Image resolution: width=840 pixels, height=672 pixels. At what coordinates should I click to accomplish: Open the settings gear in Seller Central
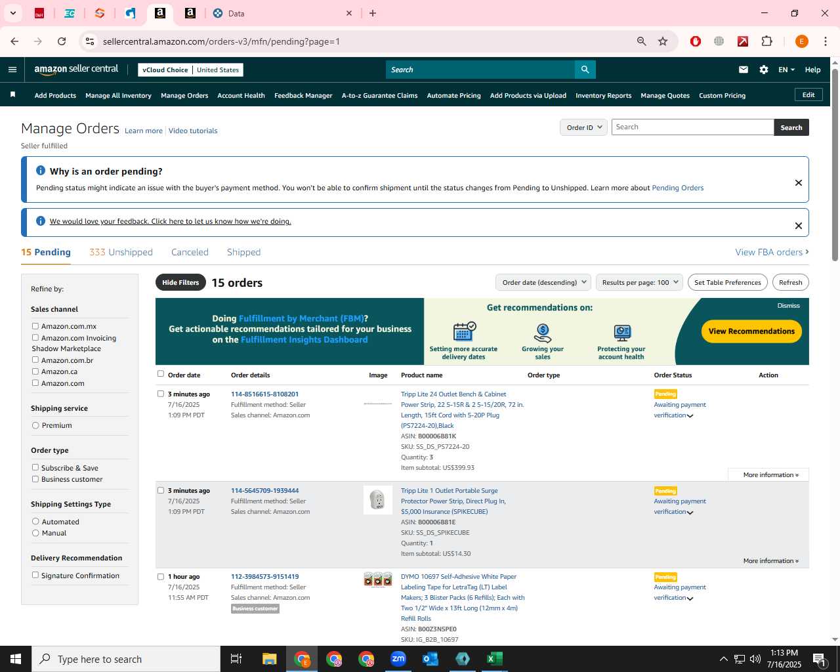(764, 70)
